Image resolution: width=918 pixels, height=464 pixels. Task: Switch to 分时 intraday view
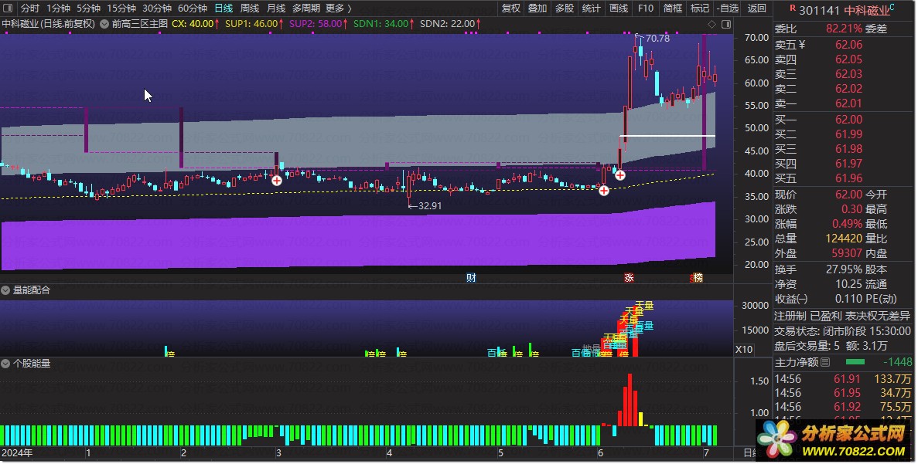point(30,8)
